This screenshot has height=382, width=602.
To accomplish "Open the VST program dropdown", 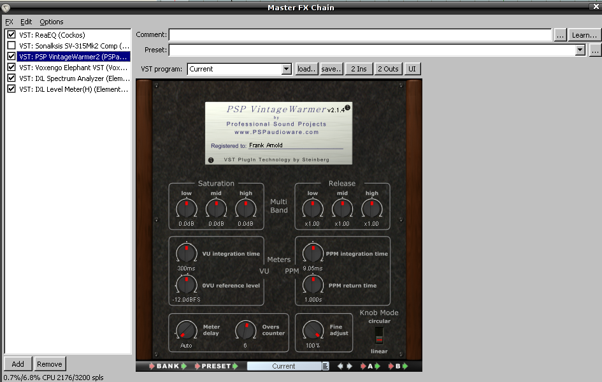I will click(x=287, y=69).
